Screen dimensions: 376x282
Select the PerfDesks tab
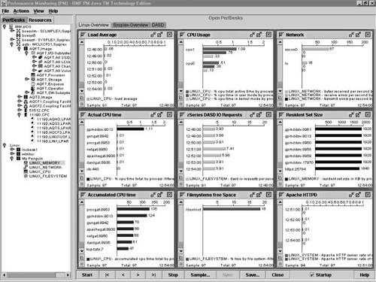click(14, 20)
